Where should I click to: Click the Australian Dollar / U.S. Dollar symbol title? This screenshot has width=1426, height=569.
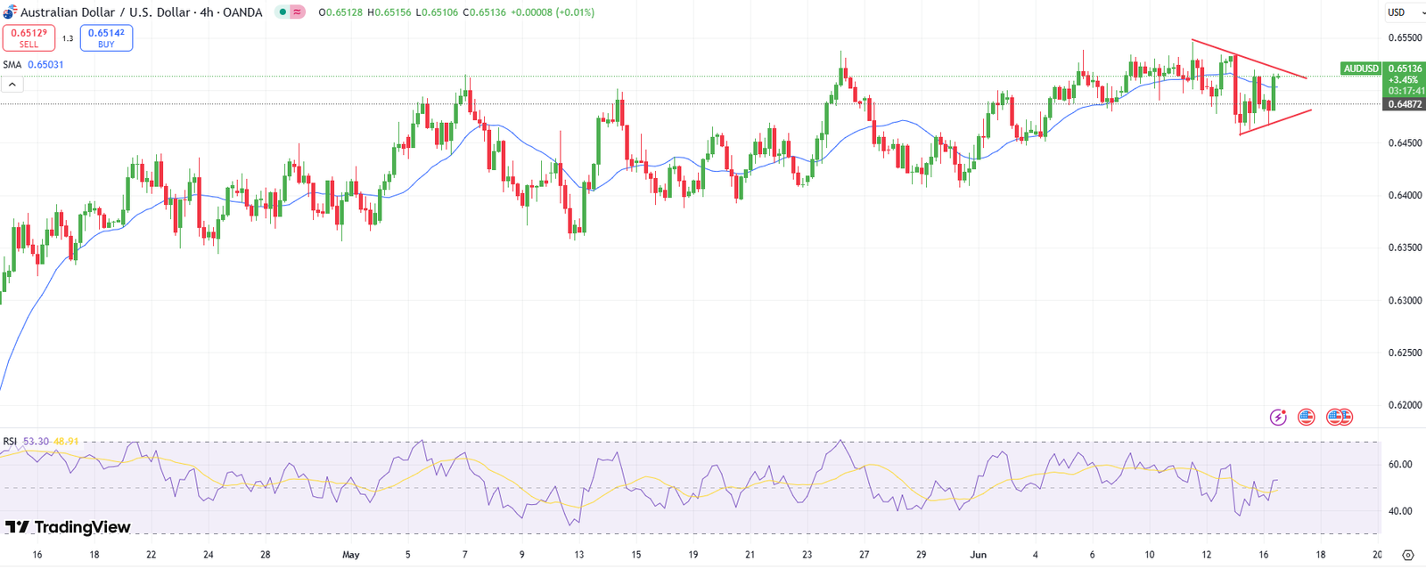(x=141, y=12)
